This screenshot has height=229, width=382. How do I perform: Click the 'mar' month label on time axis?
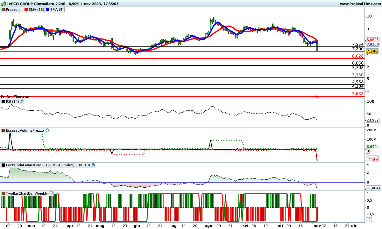[x=32, y=225]
